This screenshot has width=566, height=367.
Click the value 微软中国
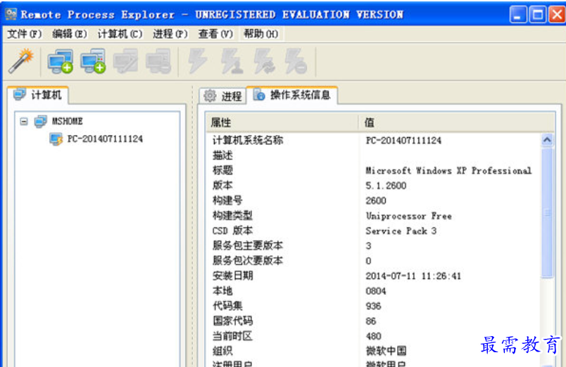pyautogui.click(x=386, y=351)
